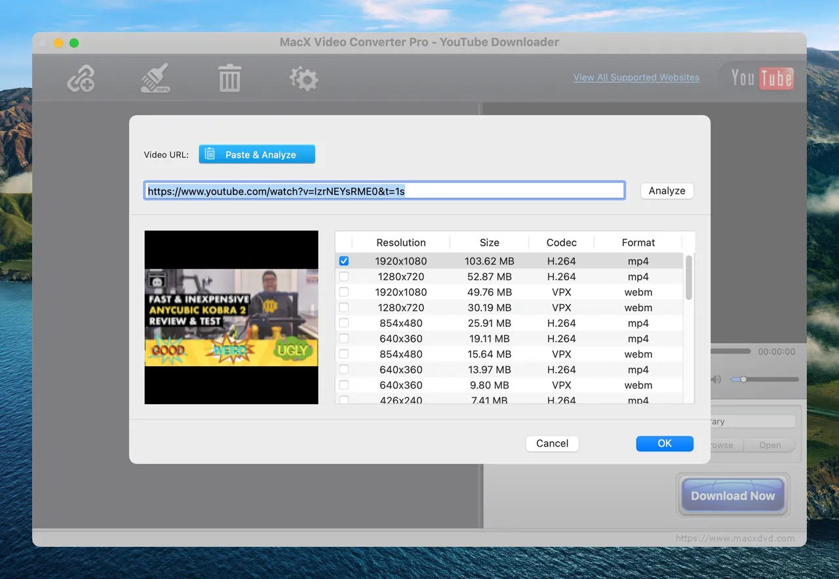Click the 15.64 MB size cell

click(489, 354)
